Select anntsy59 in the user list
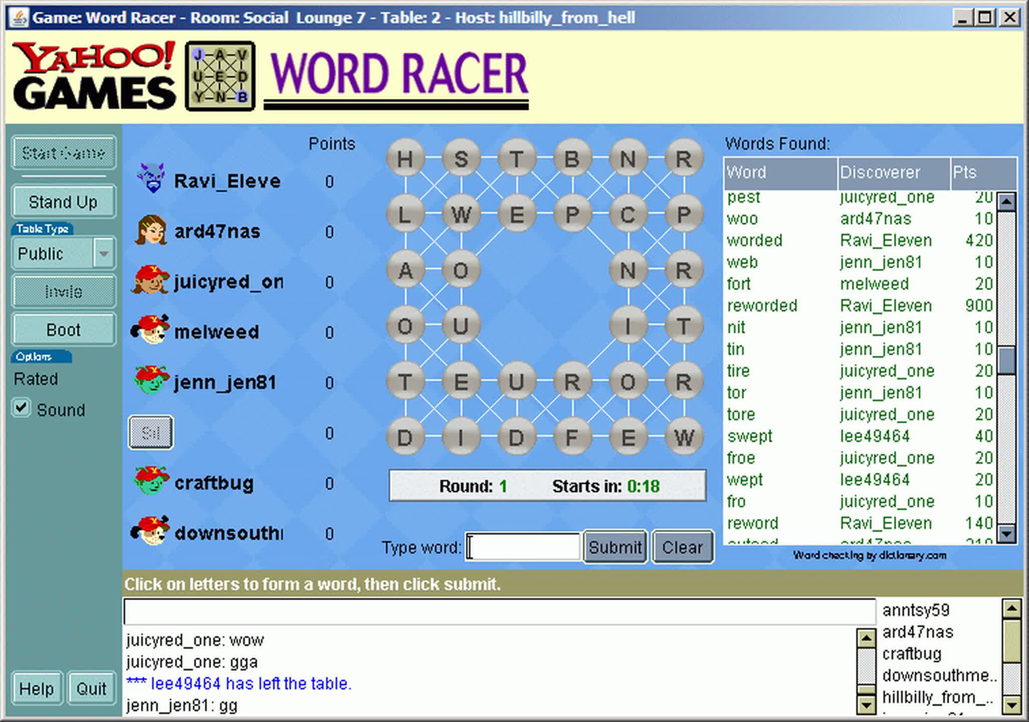 coord(916,610)
